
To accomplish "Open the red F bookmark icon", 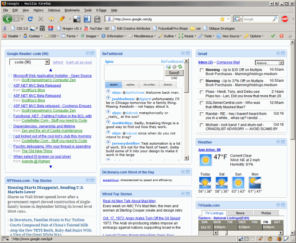I will (50, 28).
